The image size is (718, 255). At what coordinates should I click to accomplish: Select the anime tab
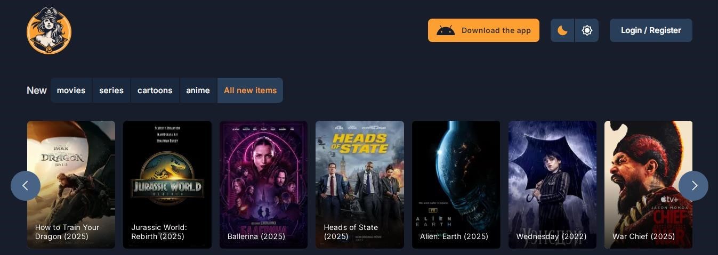[198, 91]
